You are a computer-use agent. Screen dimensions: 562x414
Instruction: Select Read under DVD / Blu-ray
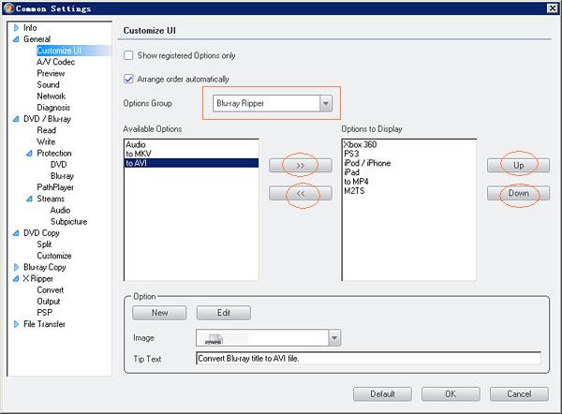[x=47, y=130]
